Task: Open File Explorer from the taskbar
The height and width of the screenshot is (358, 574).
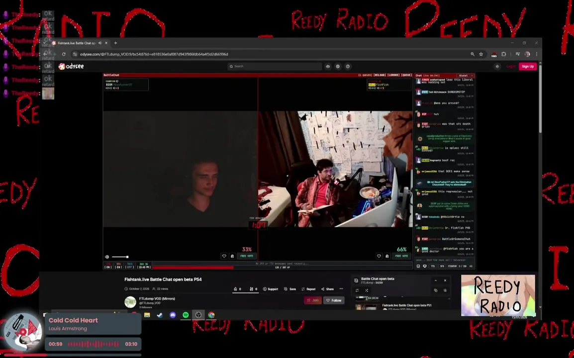Action: pos(147,315)
